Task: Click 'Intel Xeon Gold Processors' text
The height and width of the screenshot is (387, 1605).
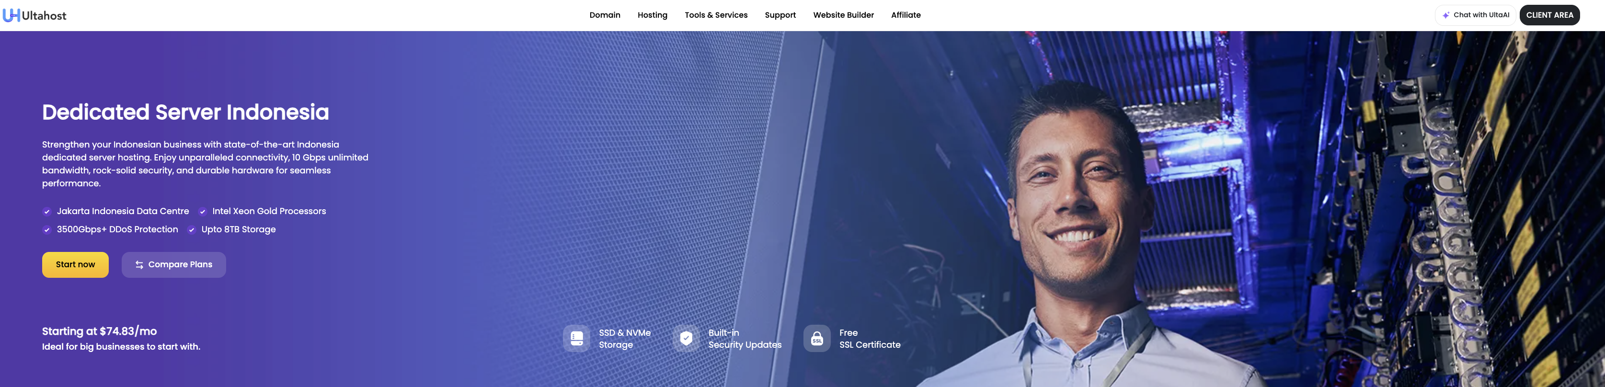Action: pos(269,211)
